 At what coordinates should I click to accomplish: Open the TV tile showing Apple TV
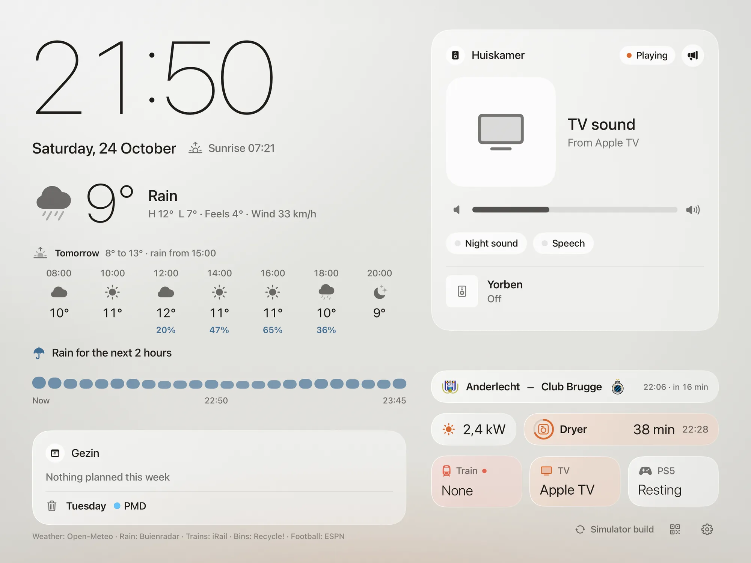pyautogui.click(x=575, y=481)
